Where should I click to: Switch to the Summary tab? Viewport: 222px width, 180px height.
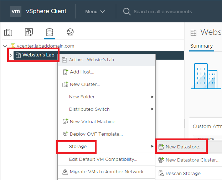pyautogui.click(x=201, y=46)
